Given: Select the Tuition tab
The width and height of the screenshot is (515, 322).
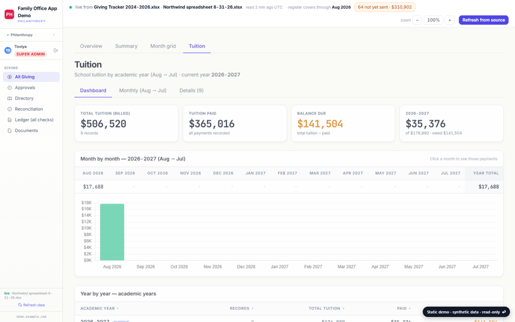Looking at the screenshot, I should point(197,46).
